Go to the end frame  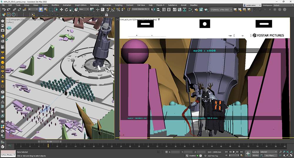pyautogui.click(x=241, y=152)
